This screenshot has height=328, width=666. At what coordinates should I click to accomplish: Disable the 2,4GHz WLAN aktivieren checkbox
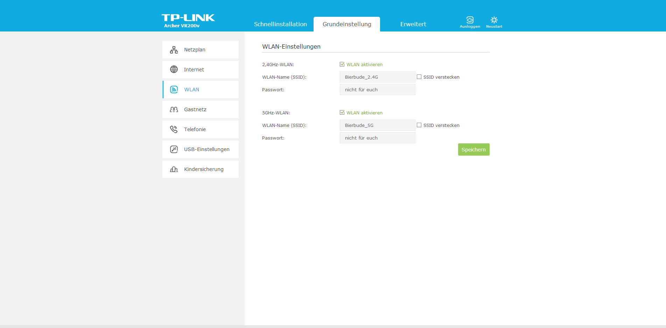[x=342, y=64]
